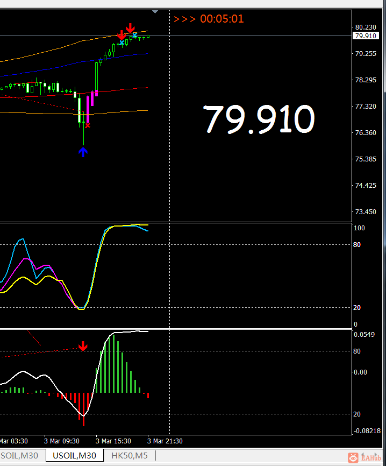Click the chart shift triangle marker

pyautogui.click(x=155, y=12)
